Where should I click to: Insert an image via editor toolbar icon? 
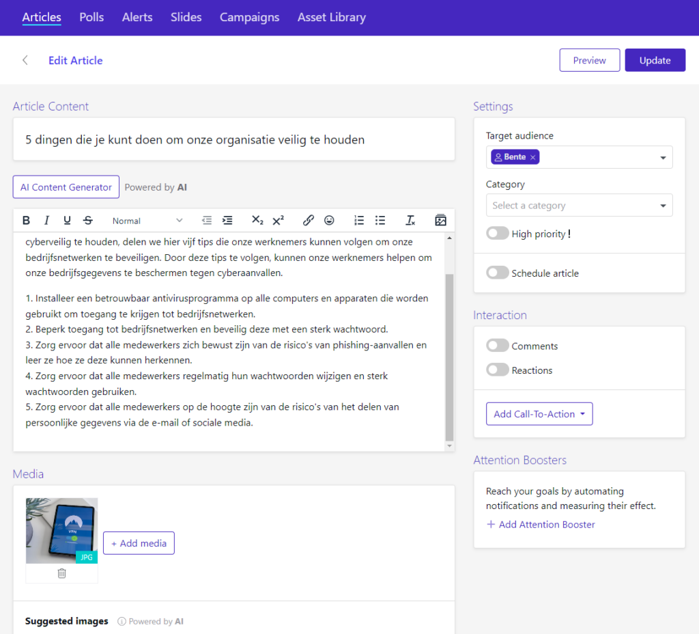(440, 220)
